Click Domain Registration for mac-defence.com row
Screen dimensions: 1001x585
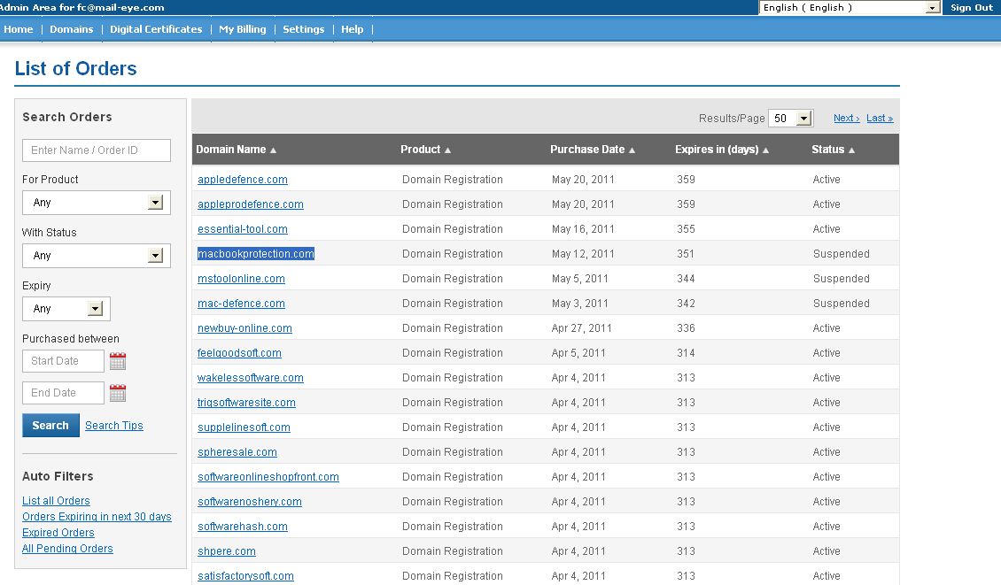tap(453, 304)
